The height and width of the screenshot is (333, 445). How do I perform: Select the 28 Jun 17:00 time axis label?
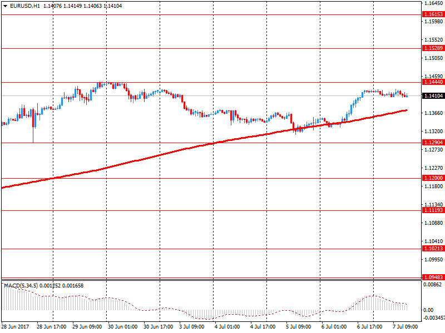[51, 327]
